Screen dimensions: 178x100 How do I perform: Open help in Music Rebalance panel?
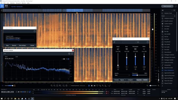148,42
